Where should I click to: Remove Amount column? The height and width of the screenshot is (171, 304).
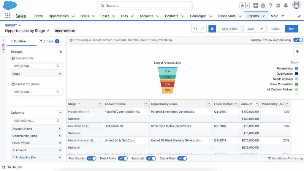pos(59,150)
